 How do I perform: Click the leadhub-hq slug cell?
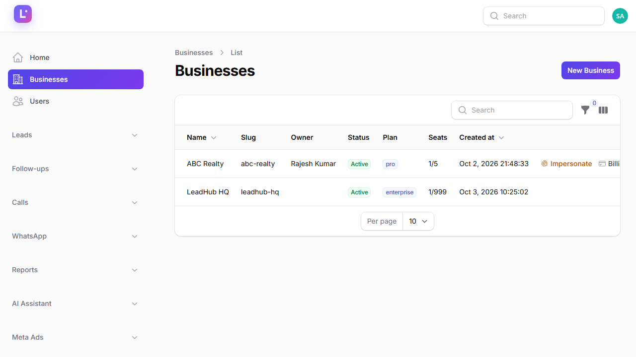click(260, 192)
